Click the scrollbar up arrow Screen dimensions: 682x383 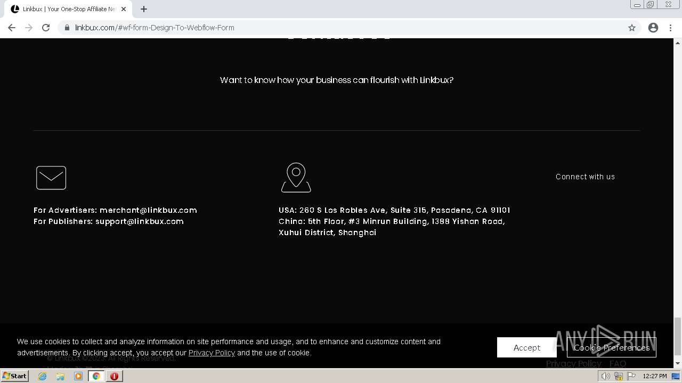click(x=678, y=43)
